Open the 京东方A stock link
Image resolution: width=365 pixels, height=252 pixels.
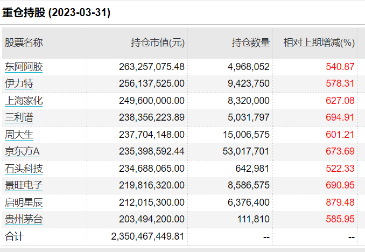22,151
